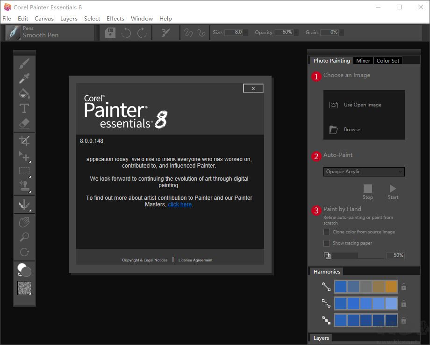Select the Brush tool in the toolbox
Screen dimensions: 430x345
point(24,63)
